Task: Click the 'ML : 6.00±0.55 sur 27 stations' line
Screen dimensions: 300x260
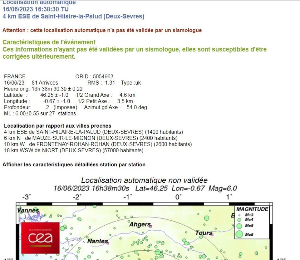Action: pyautogui.click(x=40, y=113)
